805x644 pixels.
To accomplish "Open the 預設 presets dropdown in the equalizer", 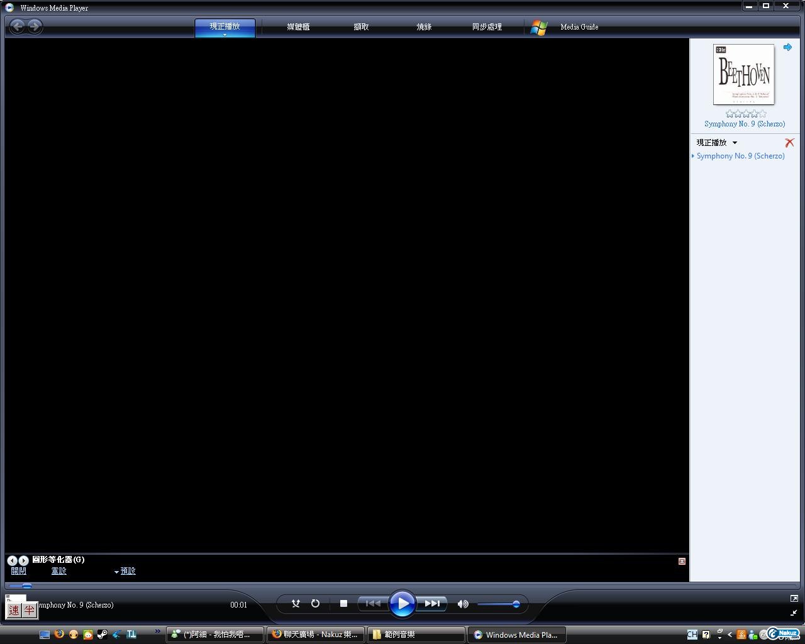I will click(125, 571).
